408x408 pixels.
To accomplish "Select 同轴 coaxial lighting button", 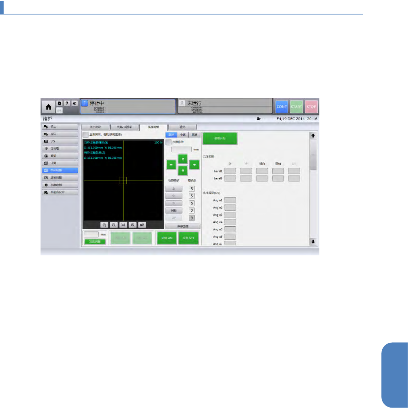I will (x=174, y=211).
